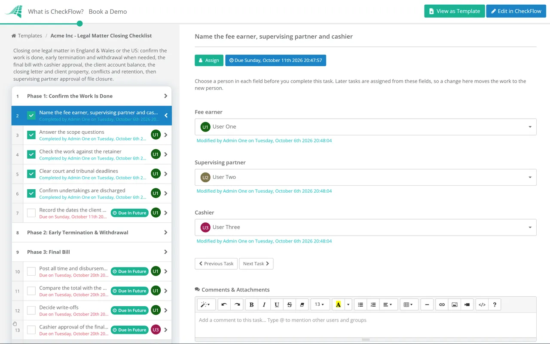Expand Phase 1: Confirm the Work Is Done chevron
Viewport: 550px width, 344px height.
tap(166, 96)
